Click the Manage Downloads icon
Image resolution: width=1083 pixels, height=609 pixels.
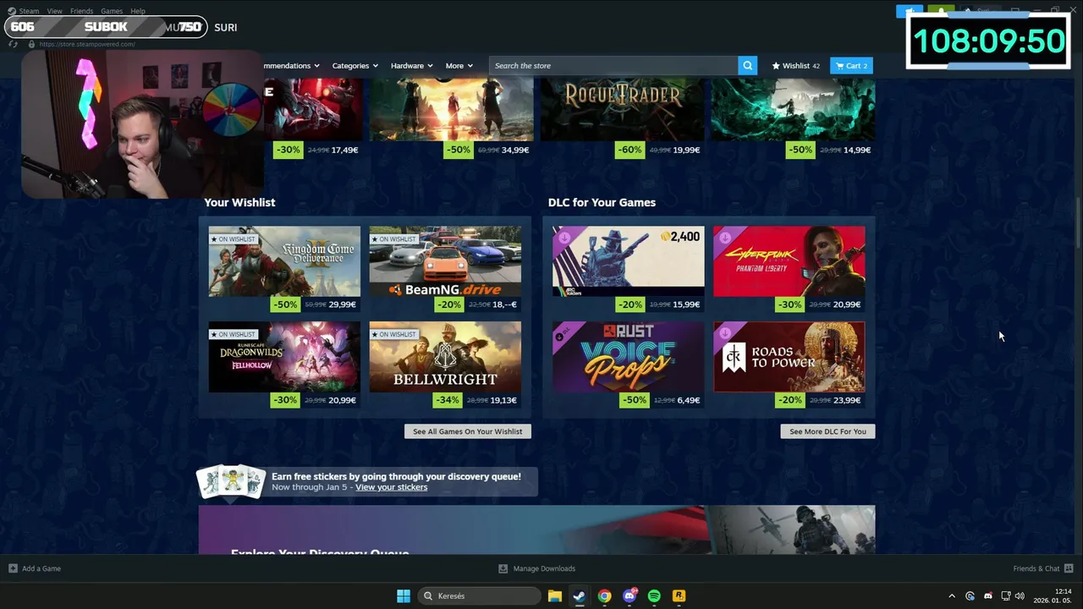(x=503, y=568)
